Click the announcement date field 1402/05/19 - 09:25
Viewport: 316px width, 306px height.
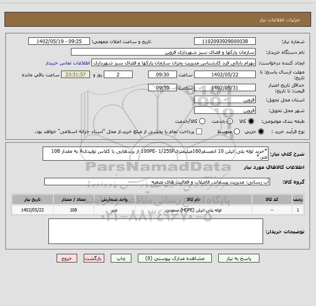(59, 41)
